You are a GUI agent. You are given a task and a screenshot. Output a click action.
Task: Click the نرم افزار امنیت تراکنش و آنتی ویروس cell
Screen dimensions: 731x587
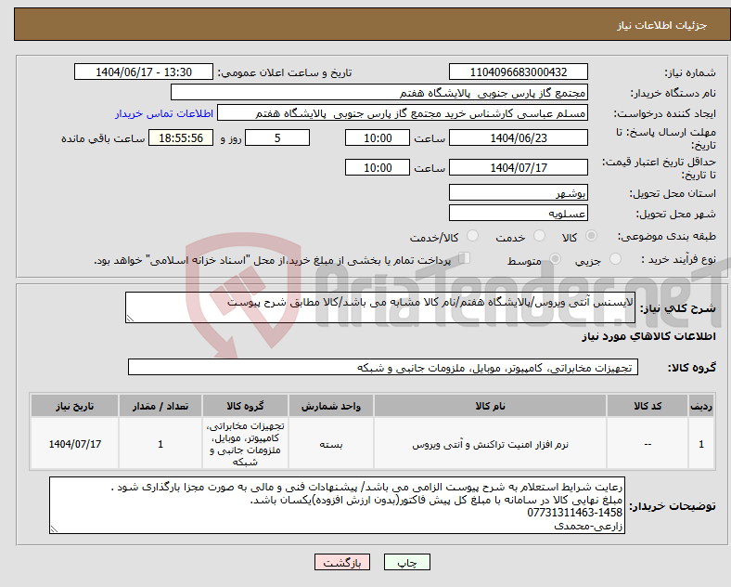tap(490, 444)
